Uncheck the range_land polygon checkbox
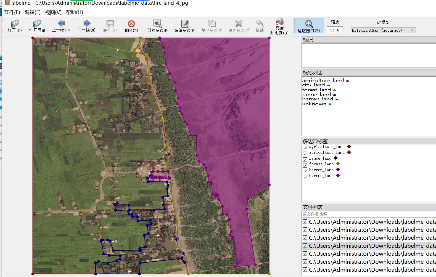This screenshot has height=277, width=436. tap(305, 159)
